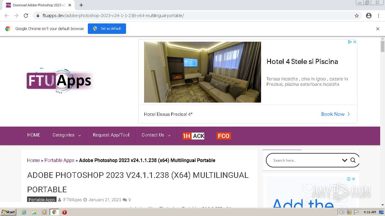Open a new browser tab
The image size is (385, 216).
pyautogui.click(x=81, y=5)
